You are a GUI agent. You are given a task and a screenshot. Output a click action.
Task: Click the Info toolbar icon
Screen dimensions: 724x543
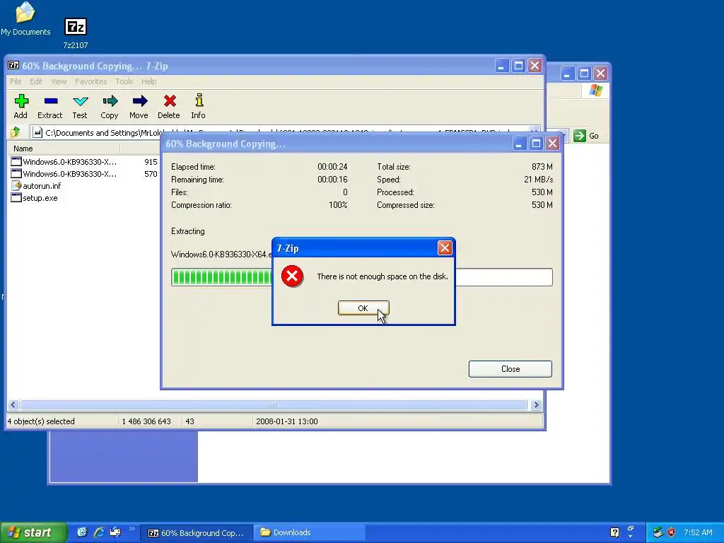[x=198, y=107]
